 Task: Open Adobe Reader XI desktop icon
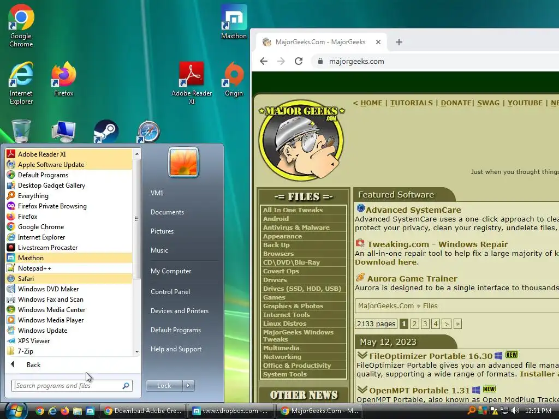pos(192,83)
